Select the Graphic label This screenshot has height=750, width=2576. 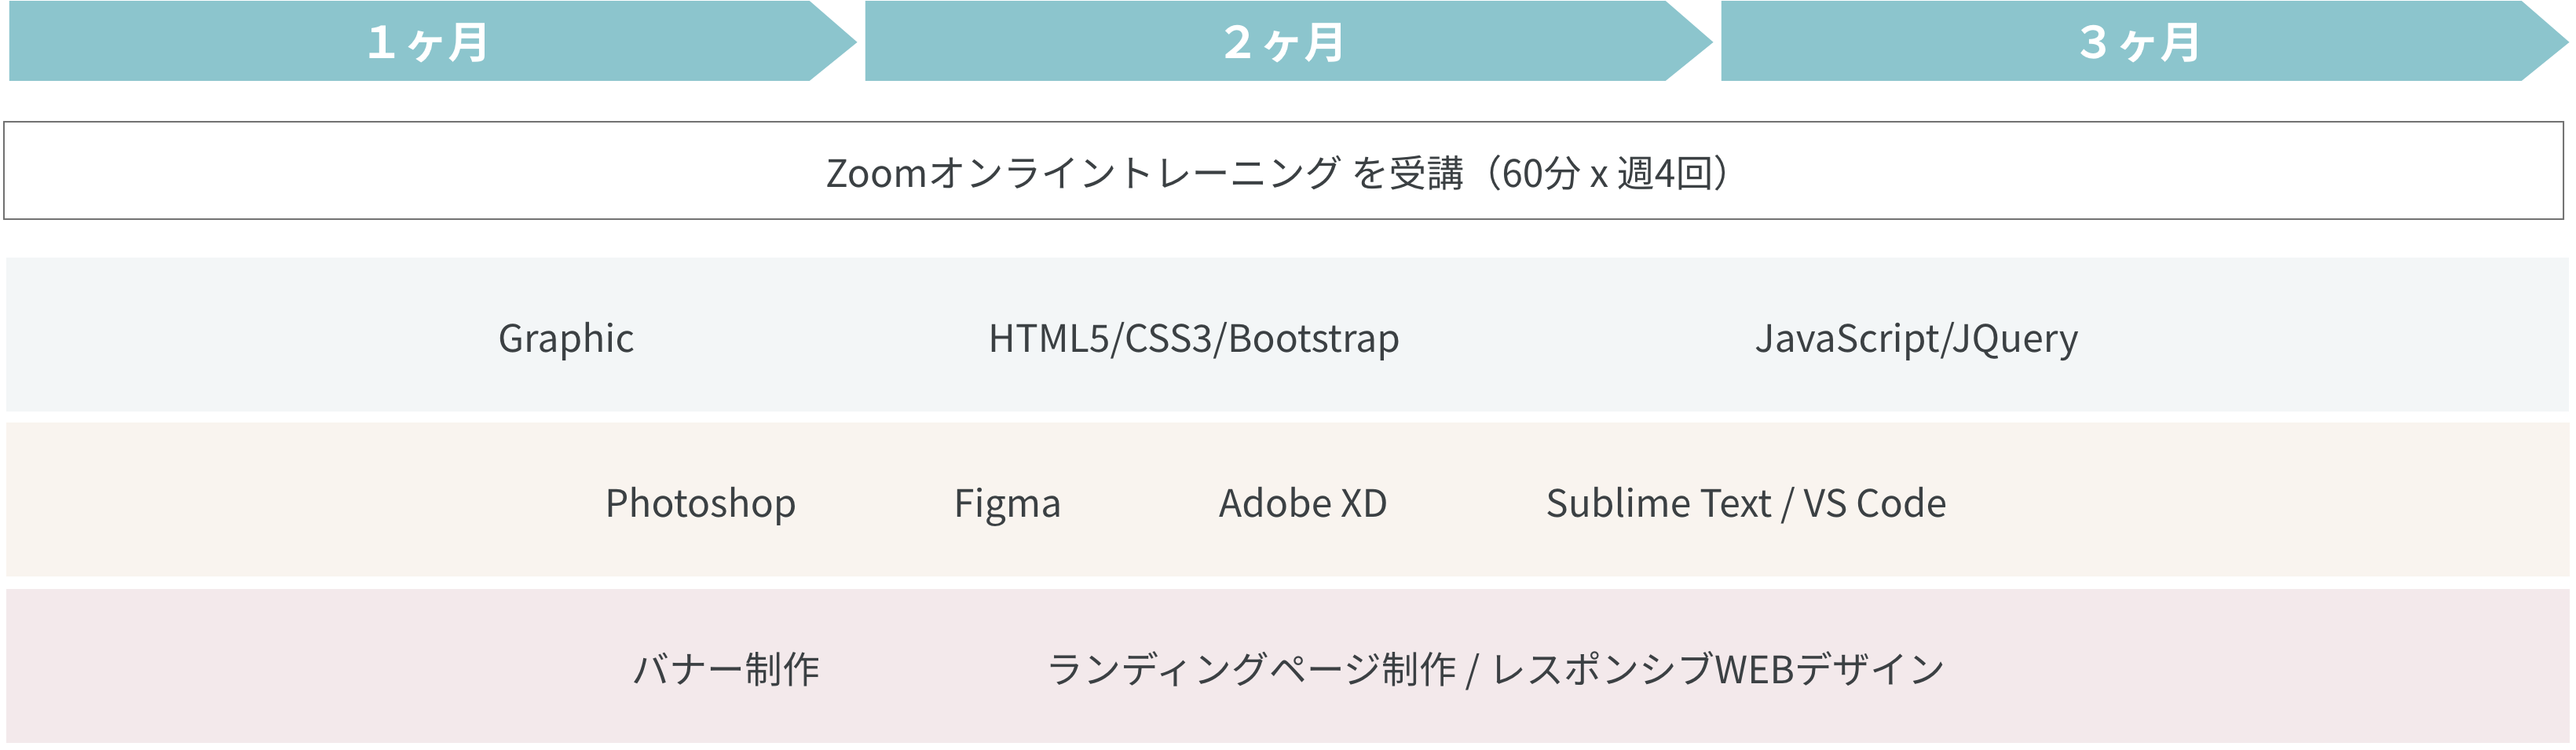pyautogui.click(x=566, y=338)
